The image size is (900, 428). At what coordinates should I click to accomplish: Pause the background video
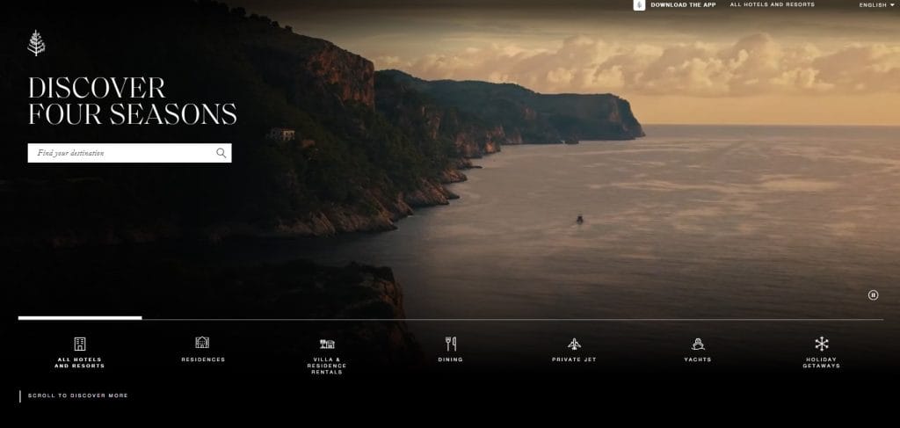tap(873, 295)
